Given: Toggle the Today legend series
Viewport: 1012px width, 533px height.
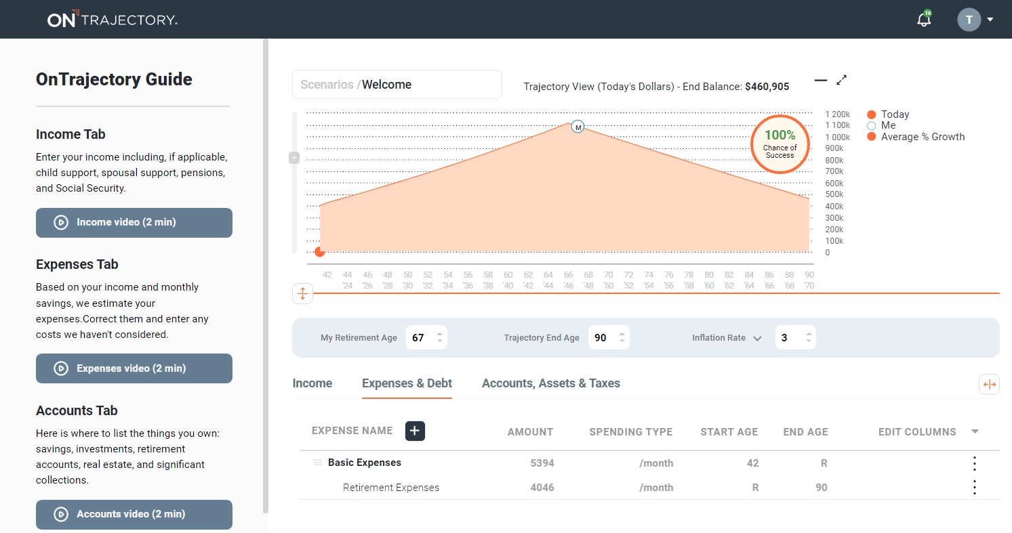Looking at the screenshot, I should [x=895, y=114].
